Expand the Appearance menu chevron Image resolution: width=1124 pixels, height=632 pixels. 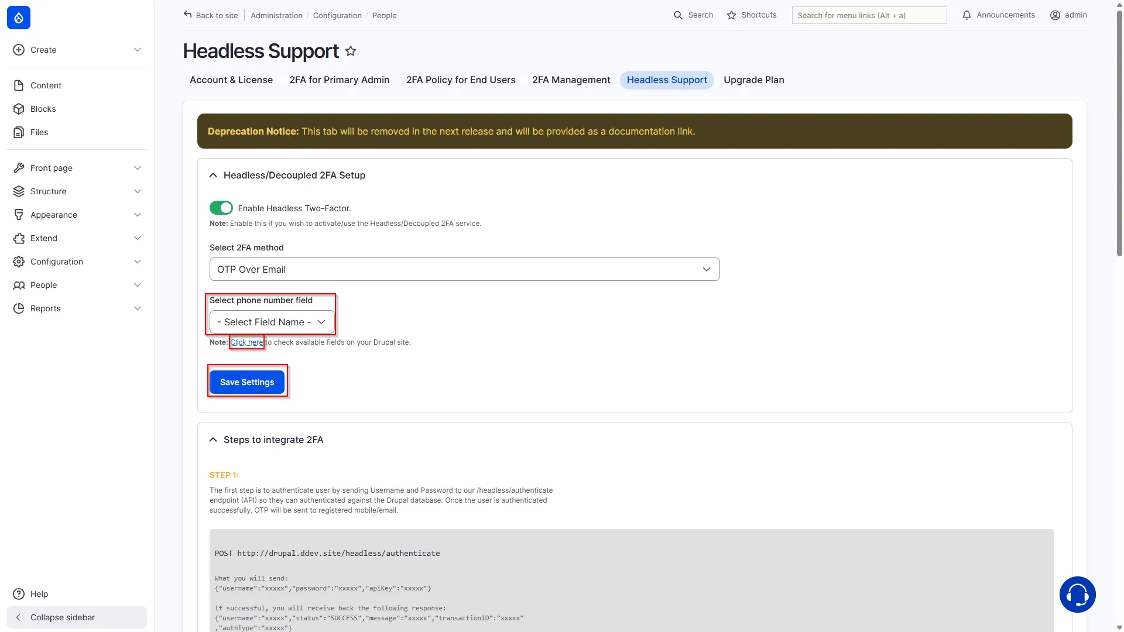pos(138,215)
